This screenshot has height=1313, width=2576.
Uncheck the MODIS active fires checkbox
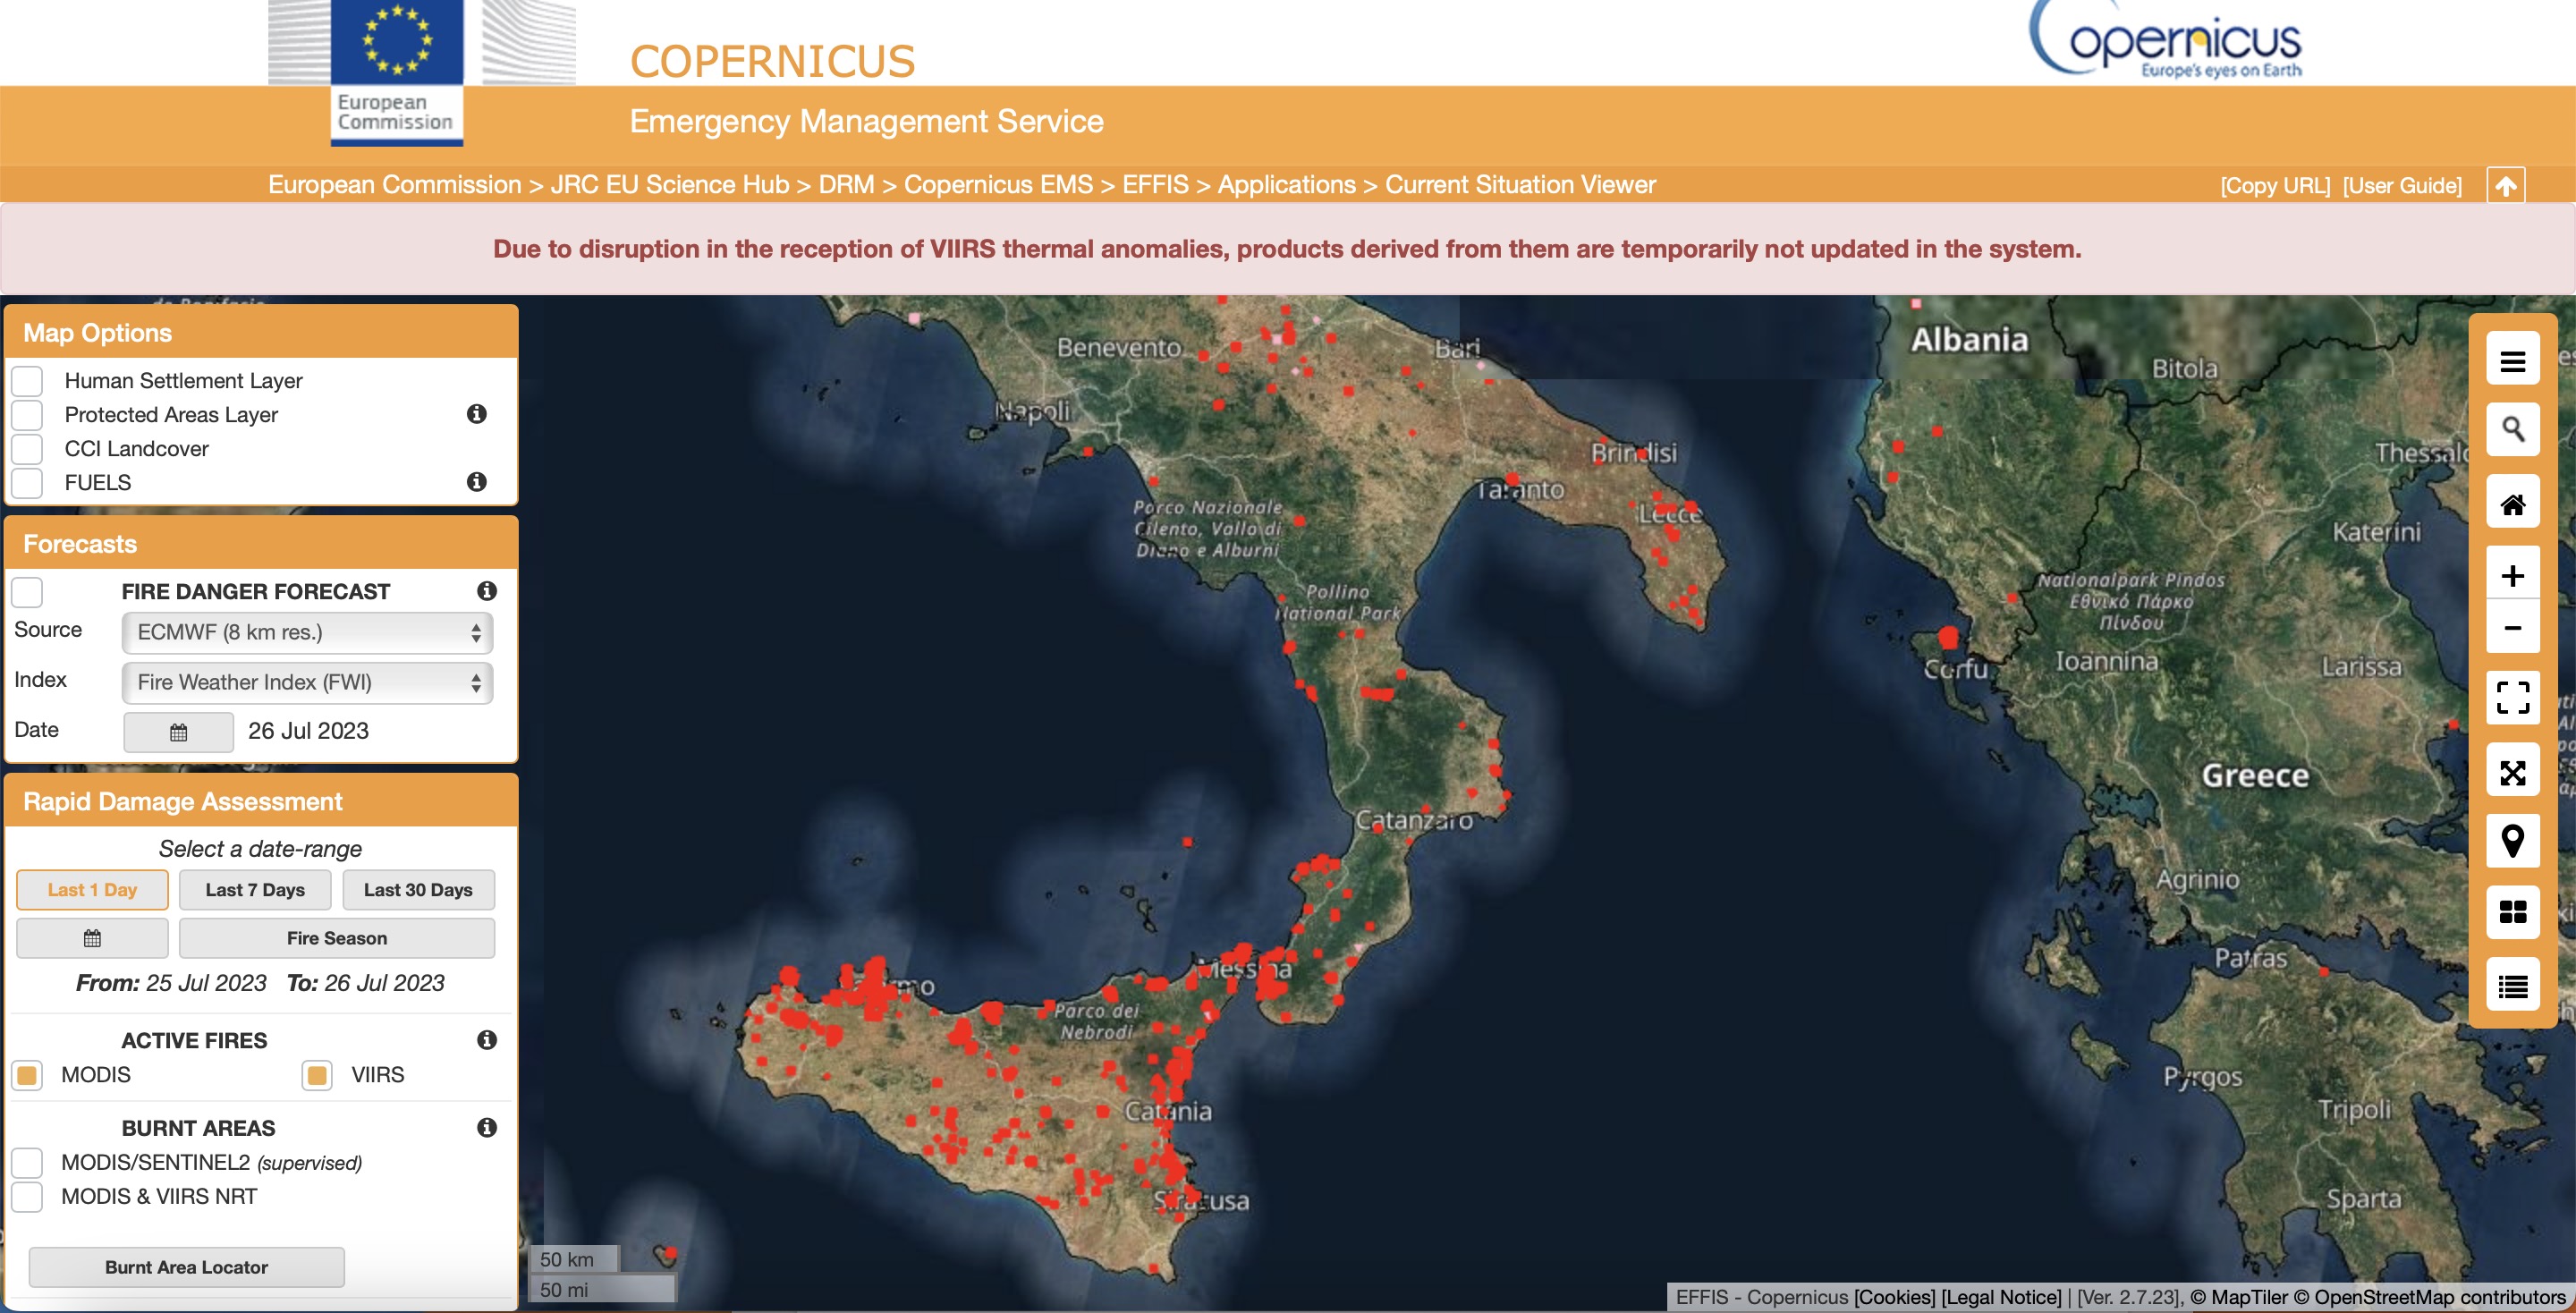click(28, 1075)
